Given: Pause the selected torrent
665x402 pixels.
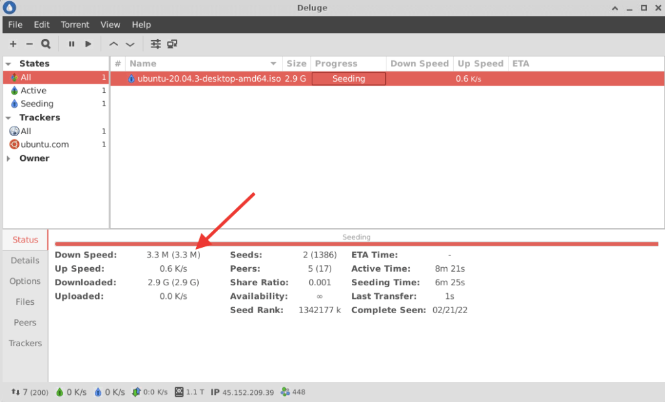Looking at the screenshot, I should pos(71,43).
